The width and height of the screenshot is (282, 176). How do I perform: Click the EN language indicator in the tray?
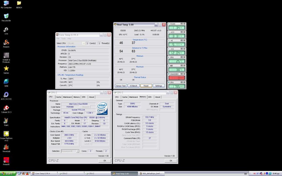(x=245, y=174)
